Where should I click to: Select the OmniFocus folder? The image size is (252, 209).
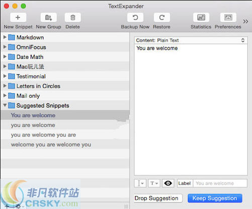(65, 47)
